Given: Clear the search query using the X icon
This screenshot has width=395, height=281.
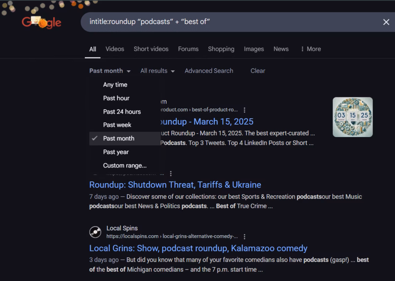Looking at the screenshot, I should (386, 22).
